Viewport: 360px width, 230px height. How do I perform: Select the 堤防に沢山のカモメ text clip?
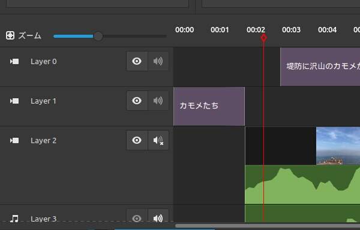[320, 66]
